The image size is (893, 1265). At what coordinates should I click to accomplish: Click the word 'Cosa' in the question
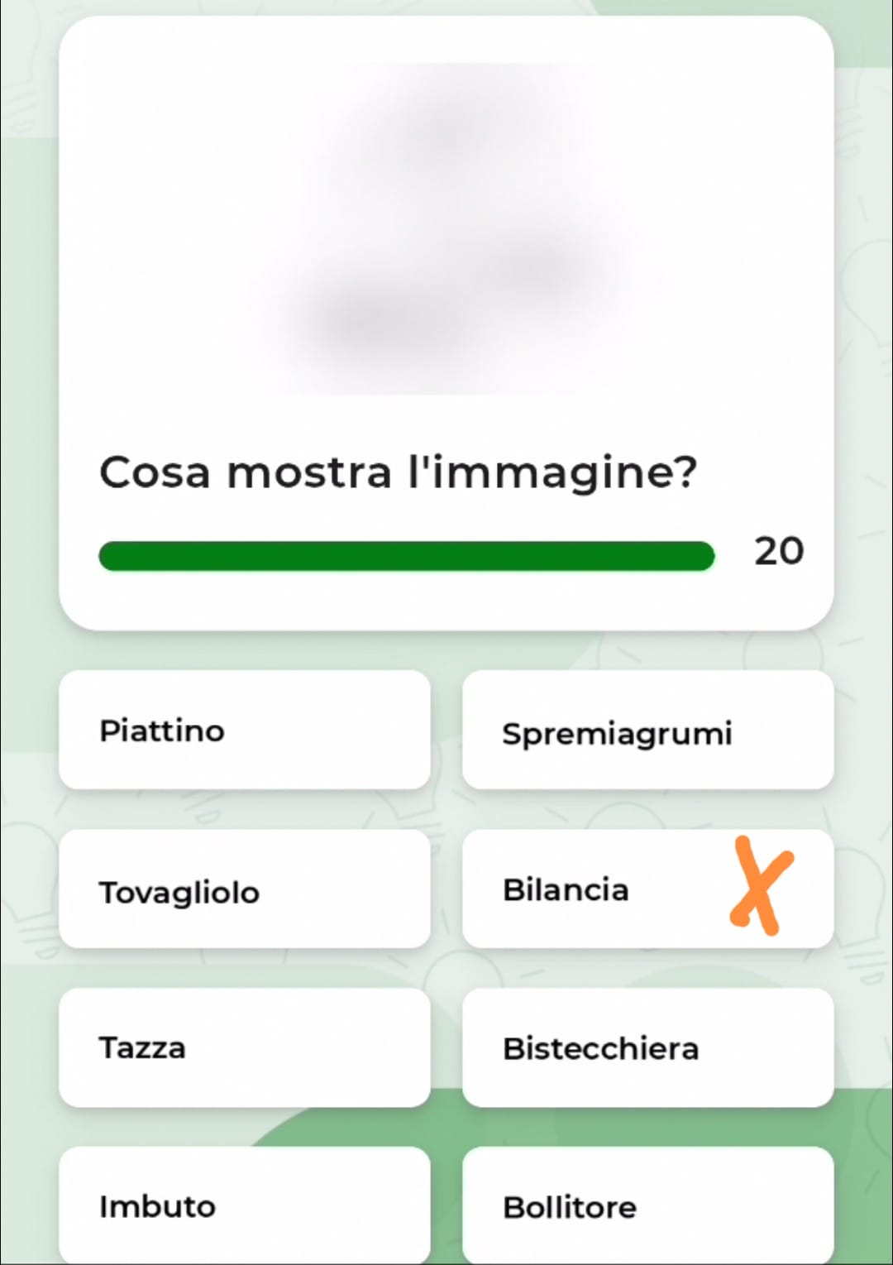coord(155,473)
